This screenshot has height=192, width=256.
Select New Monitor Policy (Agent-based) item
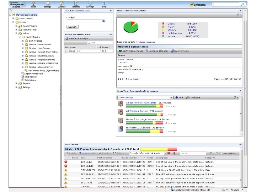tap(43, 70)
